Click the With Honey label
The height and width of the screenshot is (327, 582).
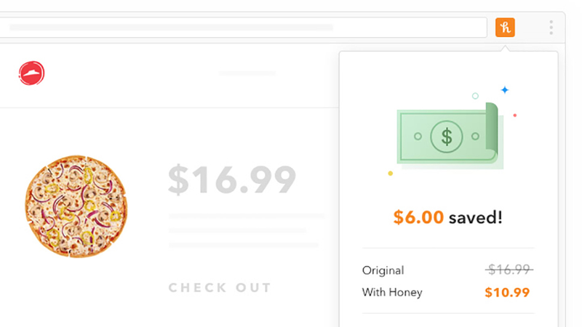[392, 292]
